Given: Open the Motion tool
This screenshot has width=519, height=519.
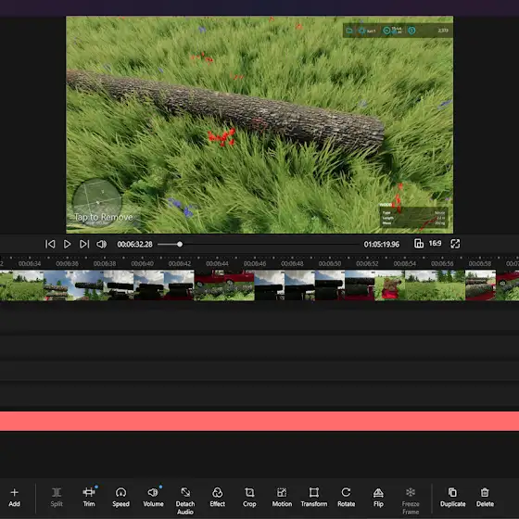Looking at the screenshot, I should 282,497.
